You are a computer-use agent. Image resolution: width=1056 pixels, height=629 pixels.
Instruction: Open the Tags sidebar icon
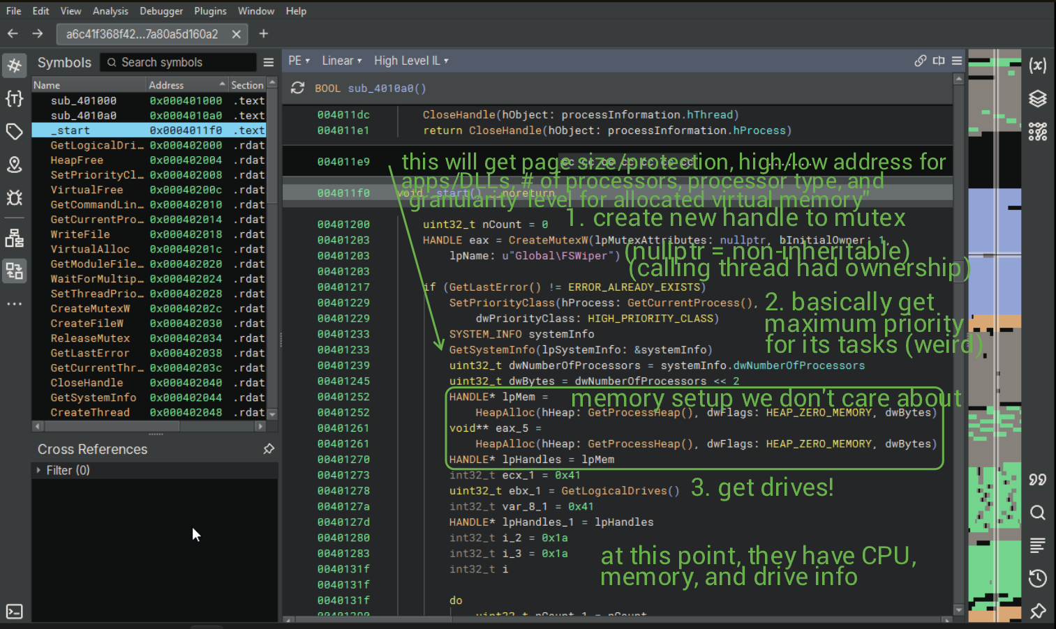coord(14,131)
